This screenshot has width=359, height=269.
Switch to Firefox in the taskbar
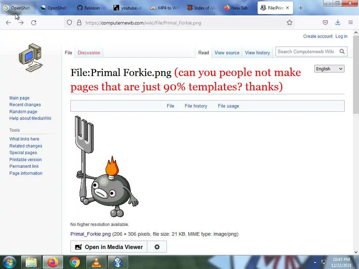[53, 262]
